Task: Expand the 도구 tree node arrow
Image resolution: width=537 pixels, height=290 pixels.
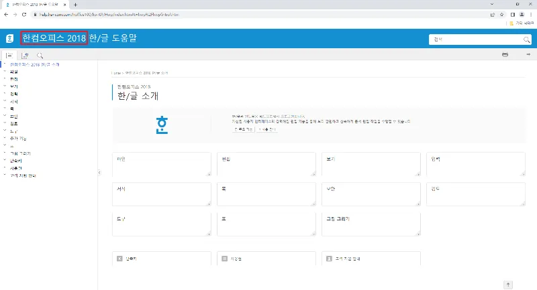Action: [x=5, y=131]
